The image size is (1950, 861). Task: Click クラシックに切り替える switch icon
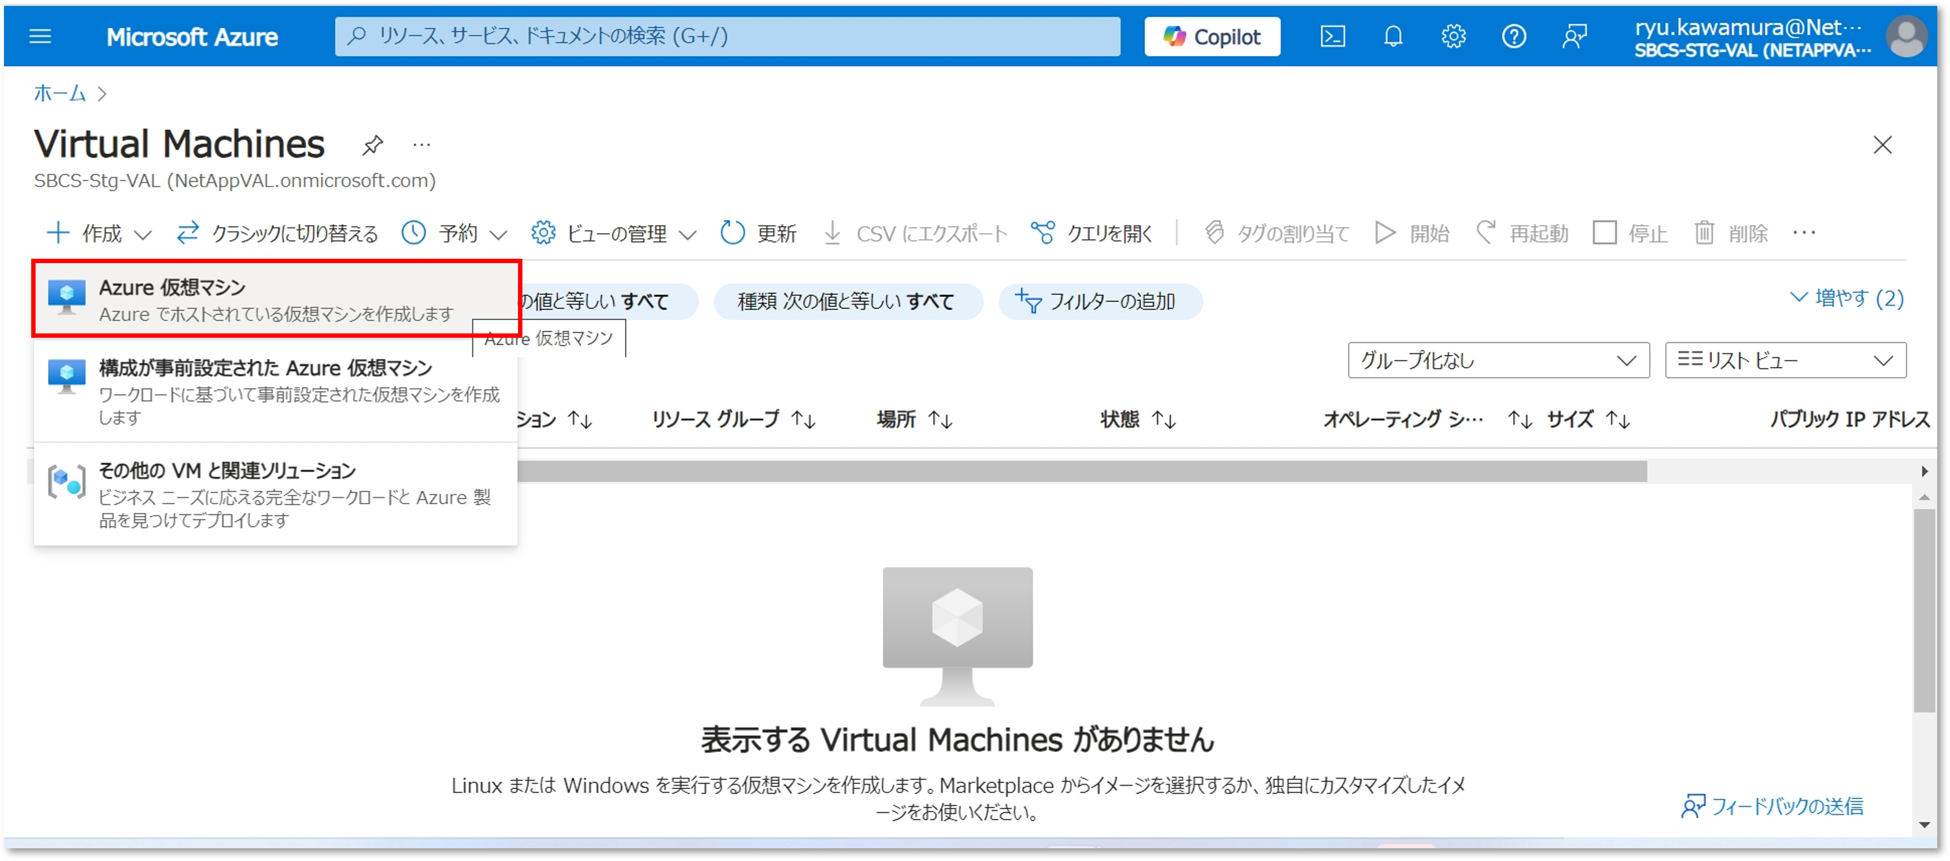[x=188, y=232]
